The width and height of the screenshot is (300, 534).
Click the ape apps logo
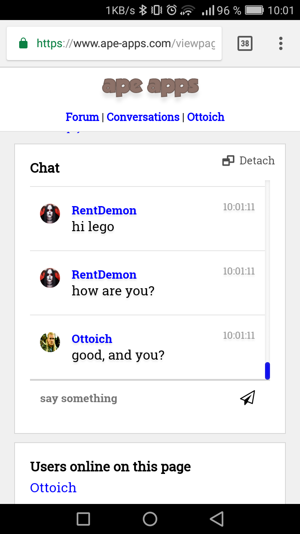click(150, 86)
